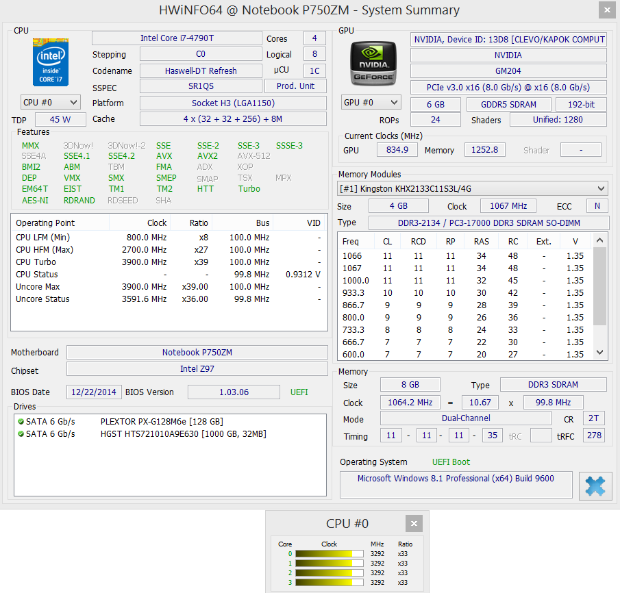Click the Windows 8.1 Professional OS field
The width and height of the screenshot is (620, 593).
click(456, 484)
